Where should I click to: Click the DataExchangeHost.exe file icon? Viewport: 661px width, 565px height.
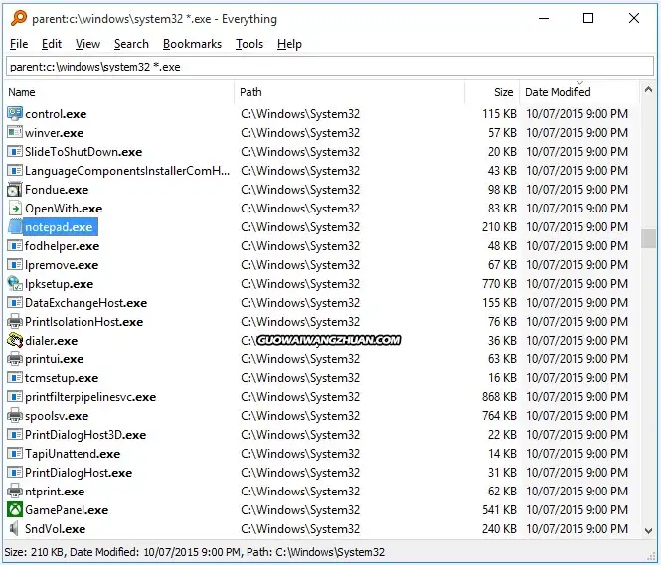(x=15, y=303)
